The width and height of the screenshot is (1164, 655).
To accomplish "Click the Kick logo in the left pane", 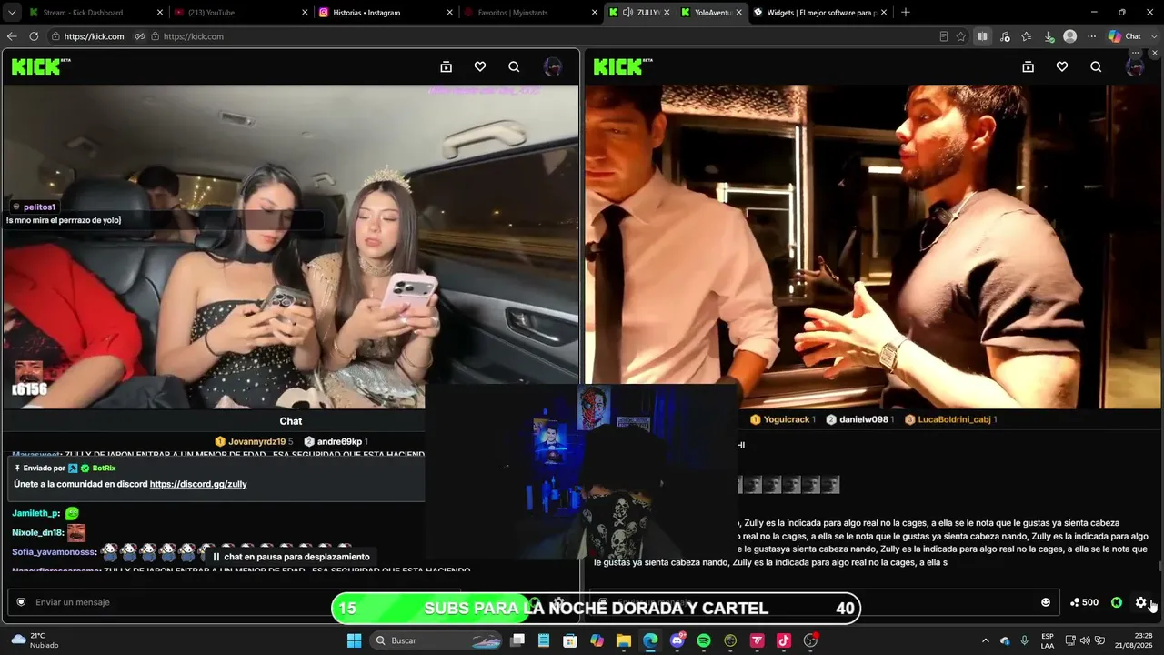I will tap(41, 66).
